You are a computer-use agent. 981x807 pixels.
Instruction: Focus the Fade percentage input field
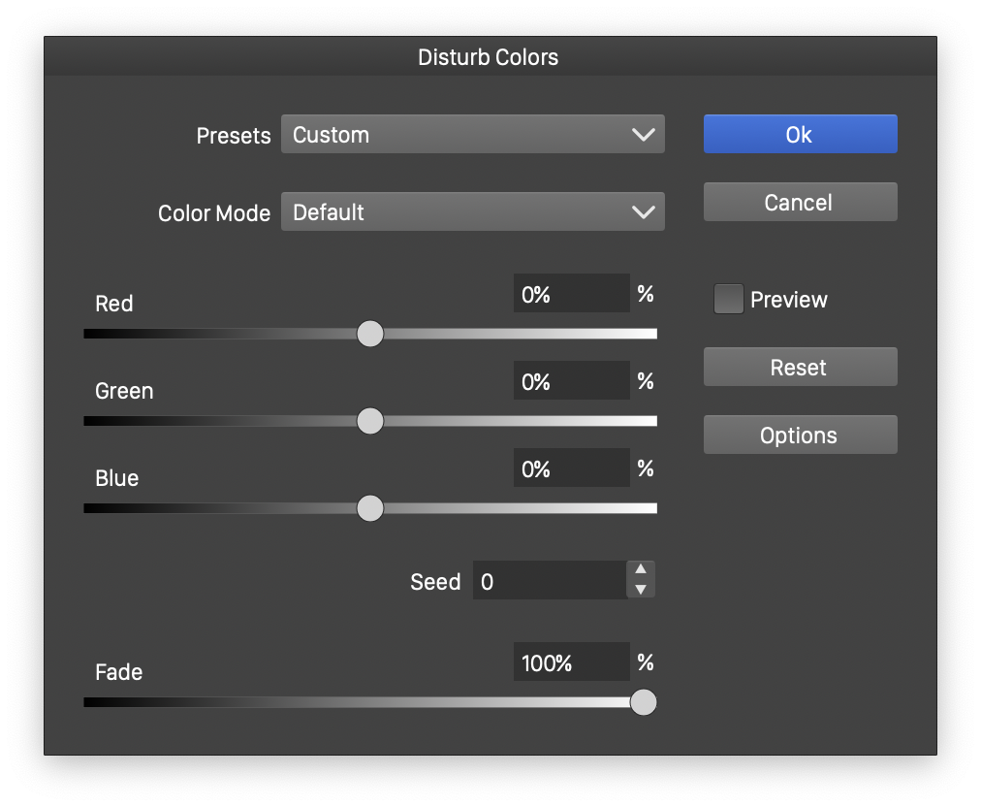pyautogui.click(x=571, y=662)
